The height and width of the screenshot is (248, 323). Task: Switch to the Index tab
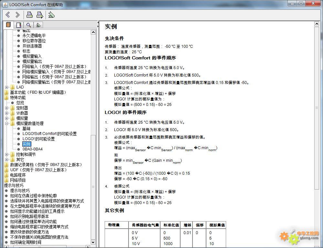19,25
